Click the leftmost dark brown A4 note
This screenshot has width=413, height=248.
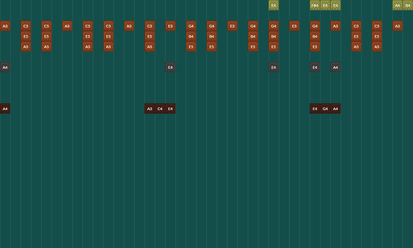click(5, 108)
